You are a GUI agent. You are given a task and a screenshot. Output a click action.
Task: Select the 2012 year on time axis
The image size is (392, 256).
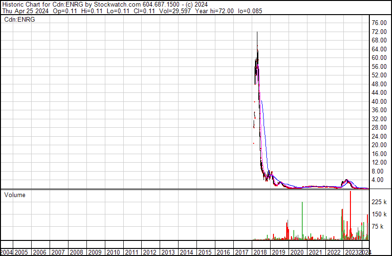pos(149,252)
